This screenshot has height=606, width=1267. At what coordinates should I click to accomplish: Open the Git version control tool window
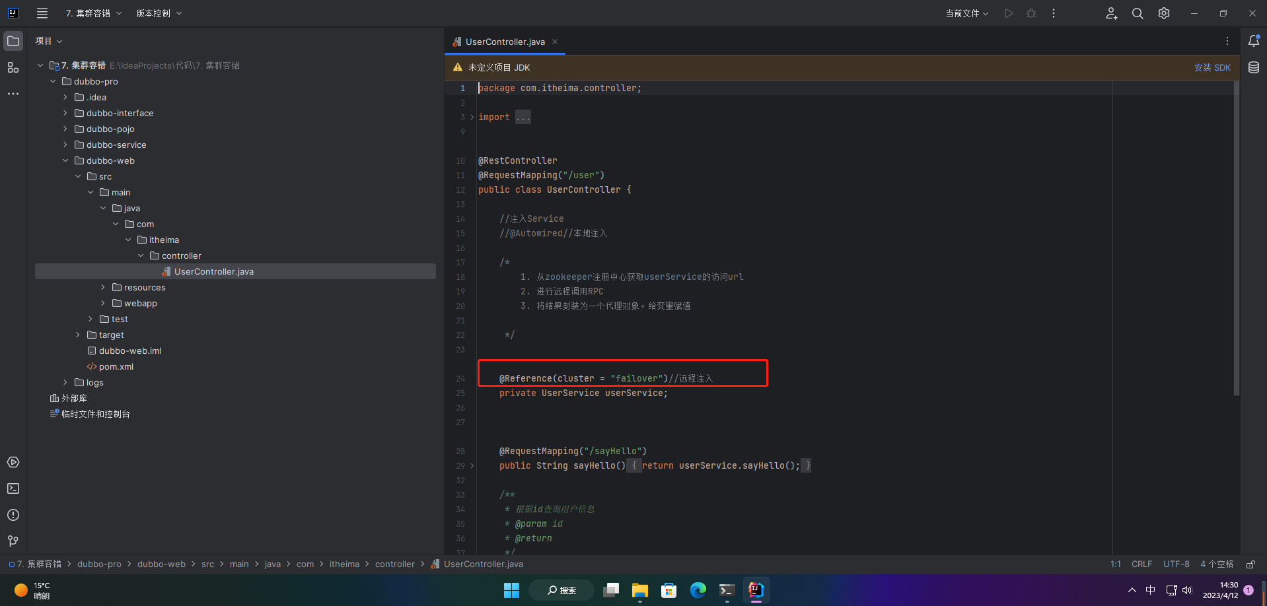click(x=13, y=541)
